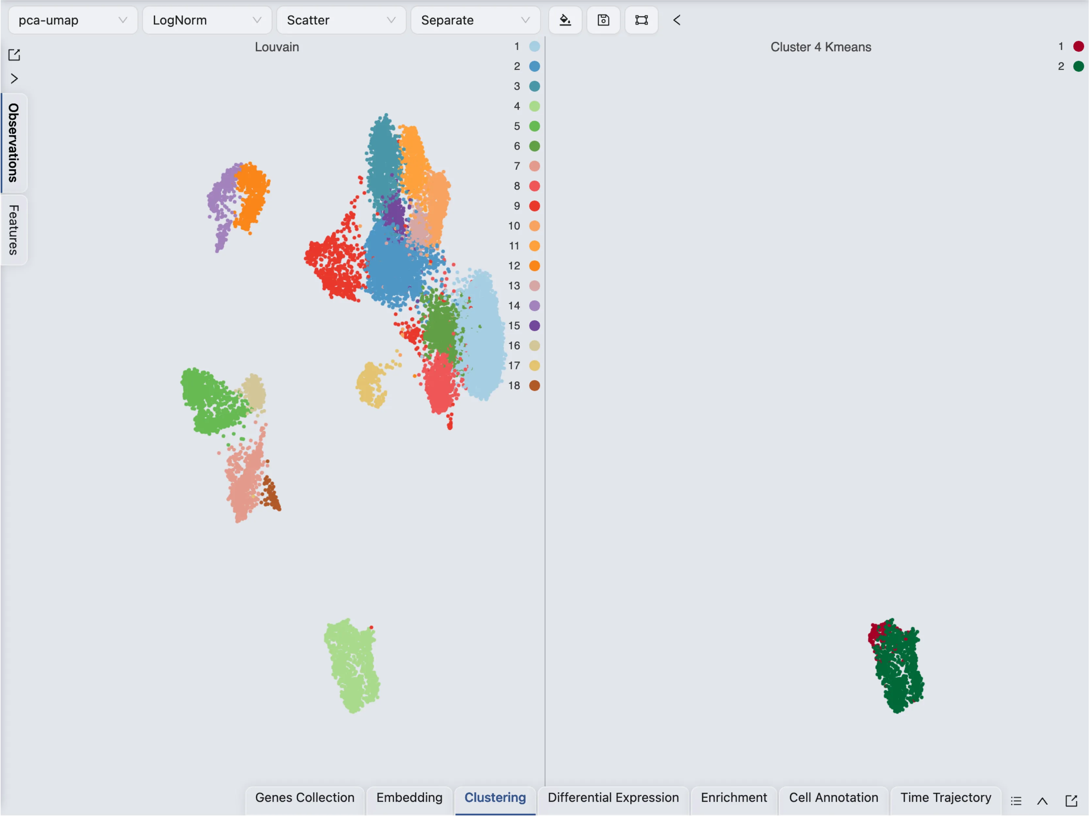Click the bottom-right external open icon
Screen dimensions: 1089x816
[1071, 801]
